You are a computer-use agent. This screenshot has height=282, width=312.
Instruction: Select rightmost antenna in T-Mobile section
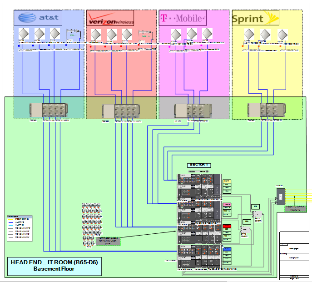(x=207, y=33)
